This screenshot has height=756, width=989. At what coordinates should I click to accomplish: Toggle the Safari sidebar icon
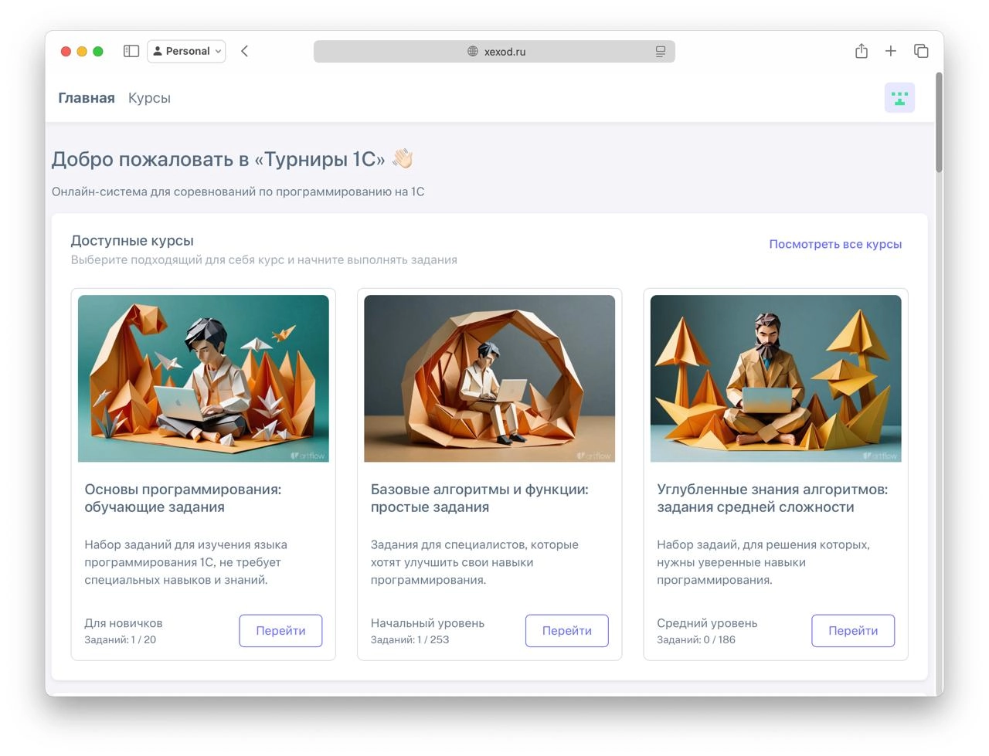tap(131, 51)
